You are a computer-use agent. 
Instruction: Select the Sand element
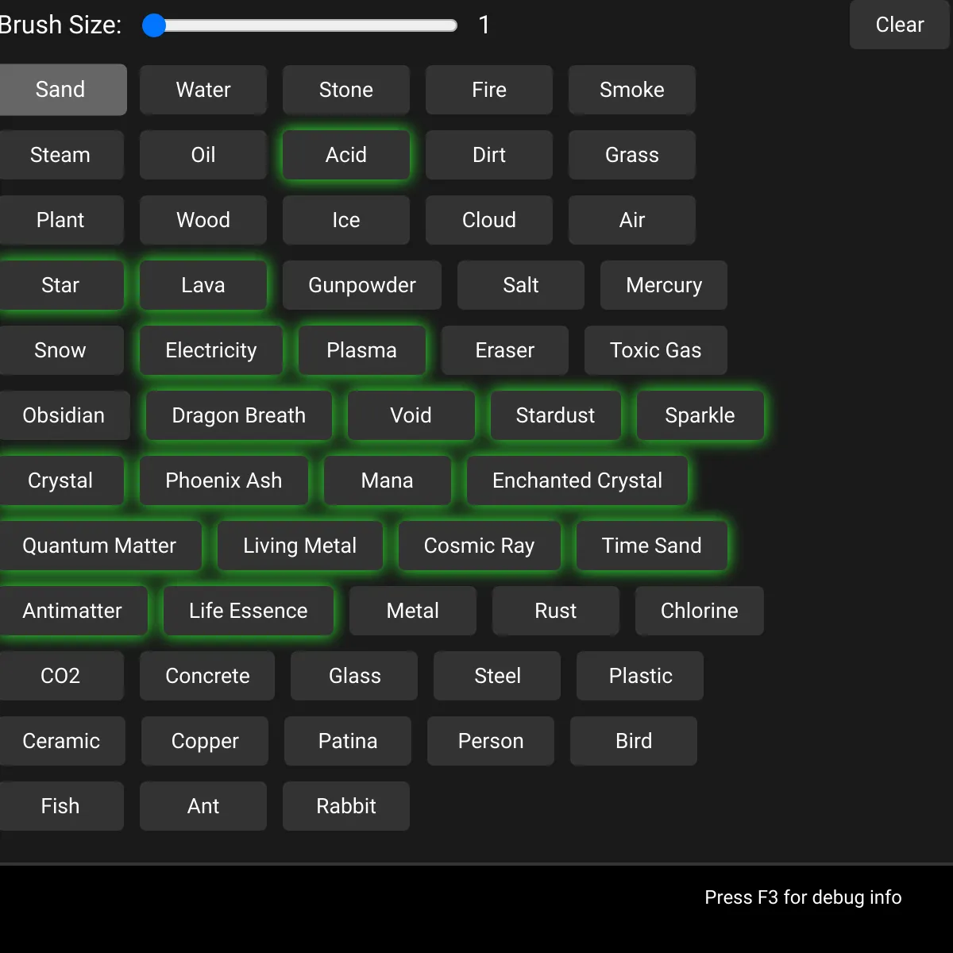61,90
